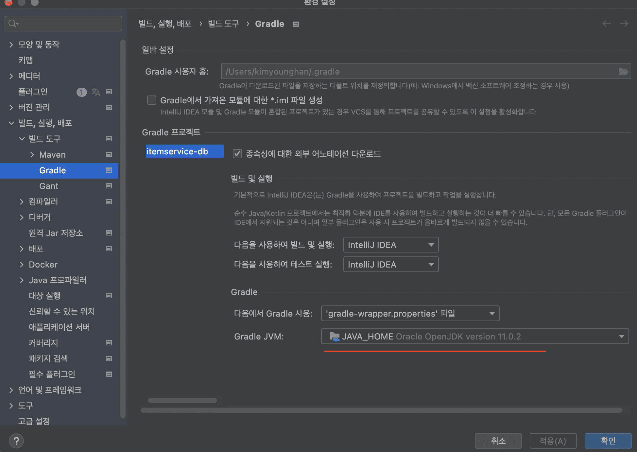Toggle external annotations download for dependencies checkbox

point(237,154)
